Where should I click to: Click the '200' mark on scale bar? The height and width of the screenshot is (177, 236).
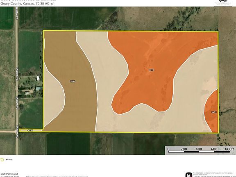click(184, 149)
